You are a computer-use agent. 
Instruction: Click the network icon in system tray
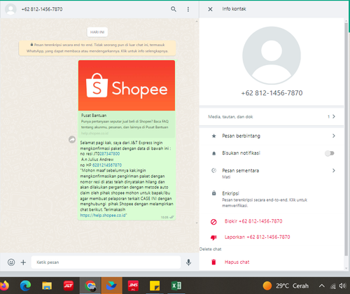[x=333, y=286]
